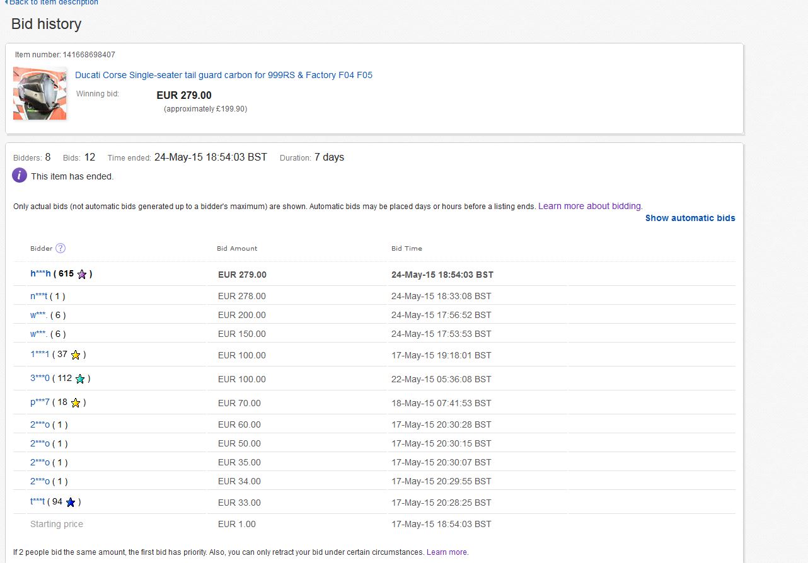Click Learn more about bid retraction
This screenshot has height=563, width=808.
447,552
